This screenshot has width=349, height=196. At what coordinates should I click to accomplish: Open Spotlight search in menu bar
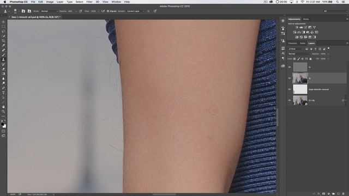click(x=338, y=2)
